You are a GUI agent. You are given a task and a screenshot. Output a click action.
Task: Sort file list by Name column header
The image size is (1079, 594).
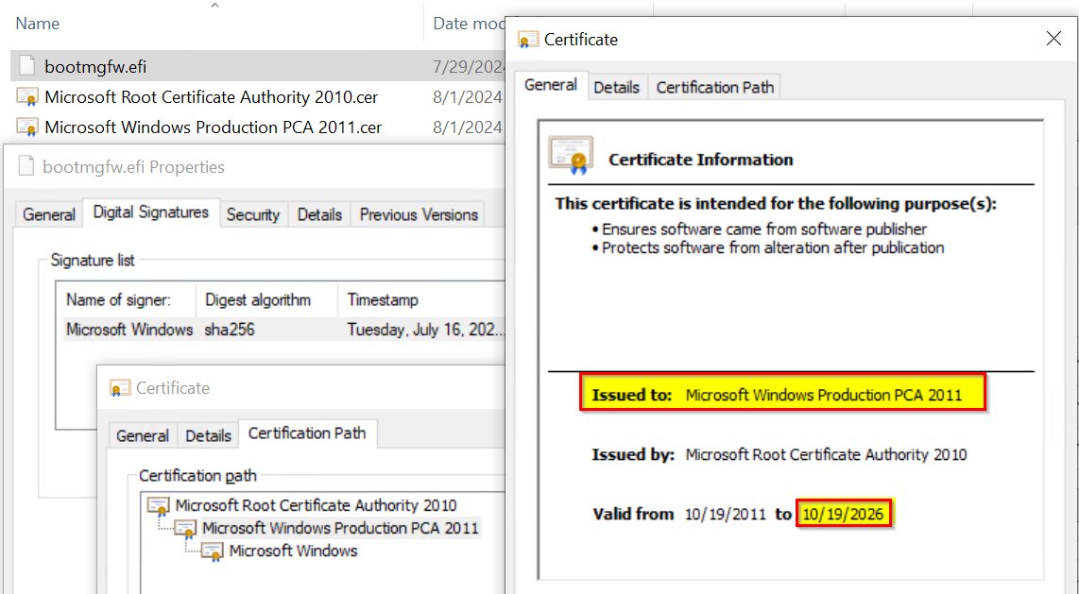coord(37,24)
